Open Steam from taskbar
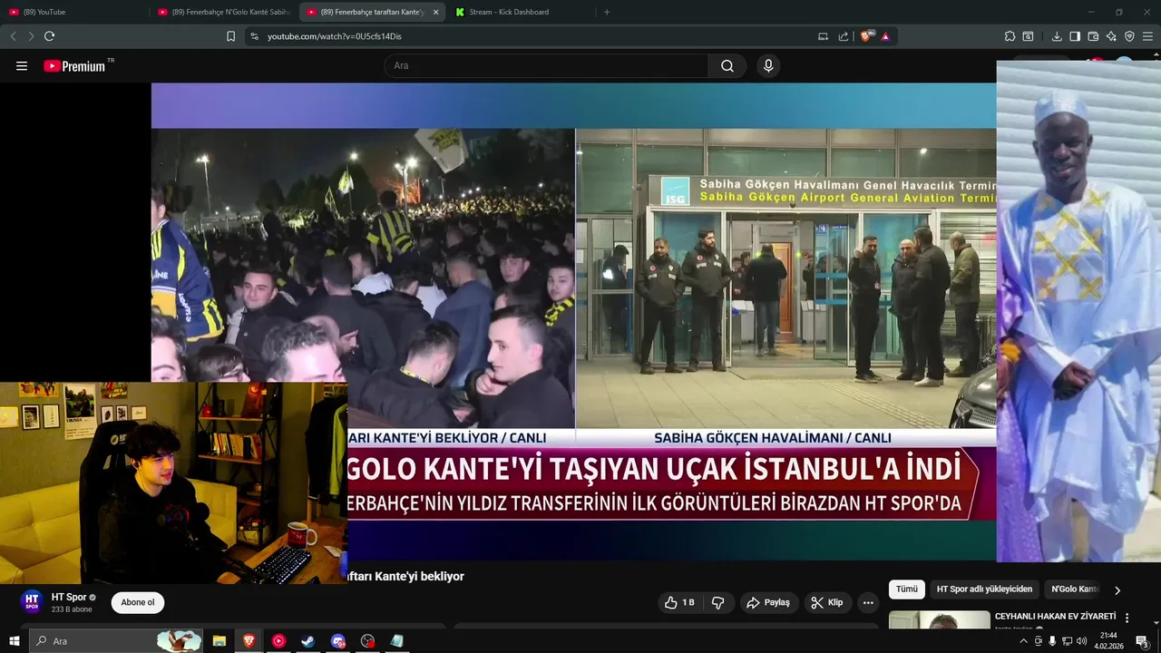Image resolution: width=1161 pixels, height=653 pixels. (x=308, y=641)
